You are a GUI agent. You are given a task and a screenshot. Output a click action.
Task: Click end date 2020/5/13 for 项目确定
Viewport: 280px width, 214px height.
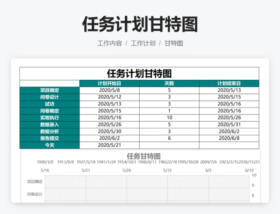click(229, 90)
